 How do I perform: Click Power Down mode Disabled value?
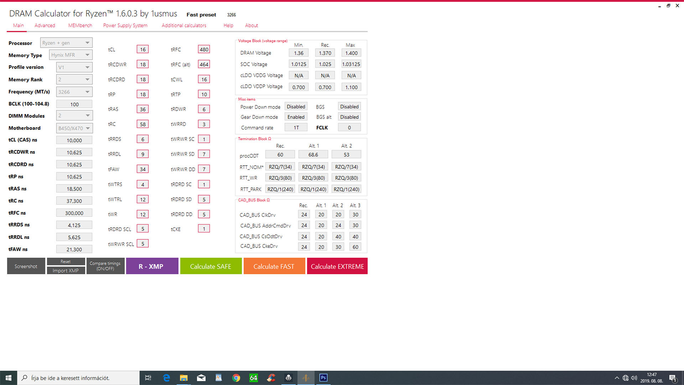tap(296, 107)
